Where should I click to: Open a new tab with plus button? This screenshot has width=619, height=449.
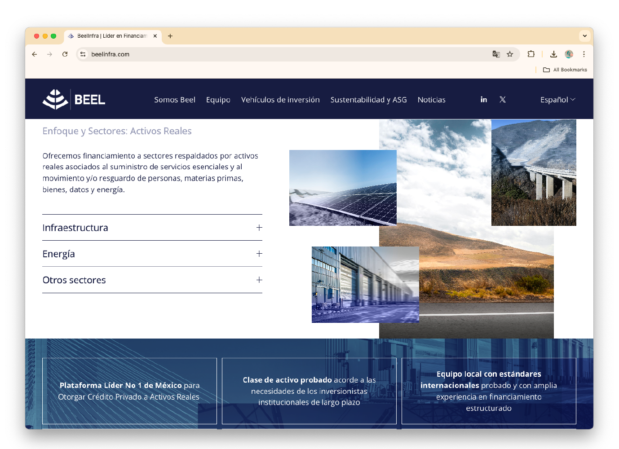tap(170, 36)
